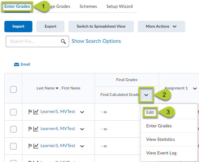Click the flag icon beside Learner4
The image size is (199, 162).
30,129
